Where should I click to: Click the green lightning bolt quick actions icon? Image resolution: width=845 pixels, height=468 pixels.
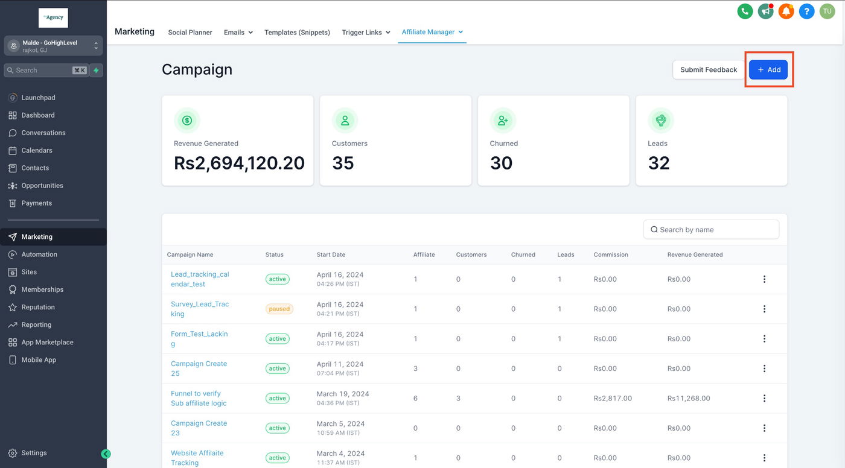tap(96, 71)
